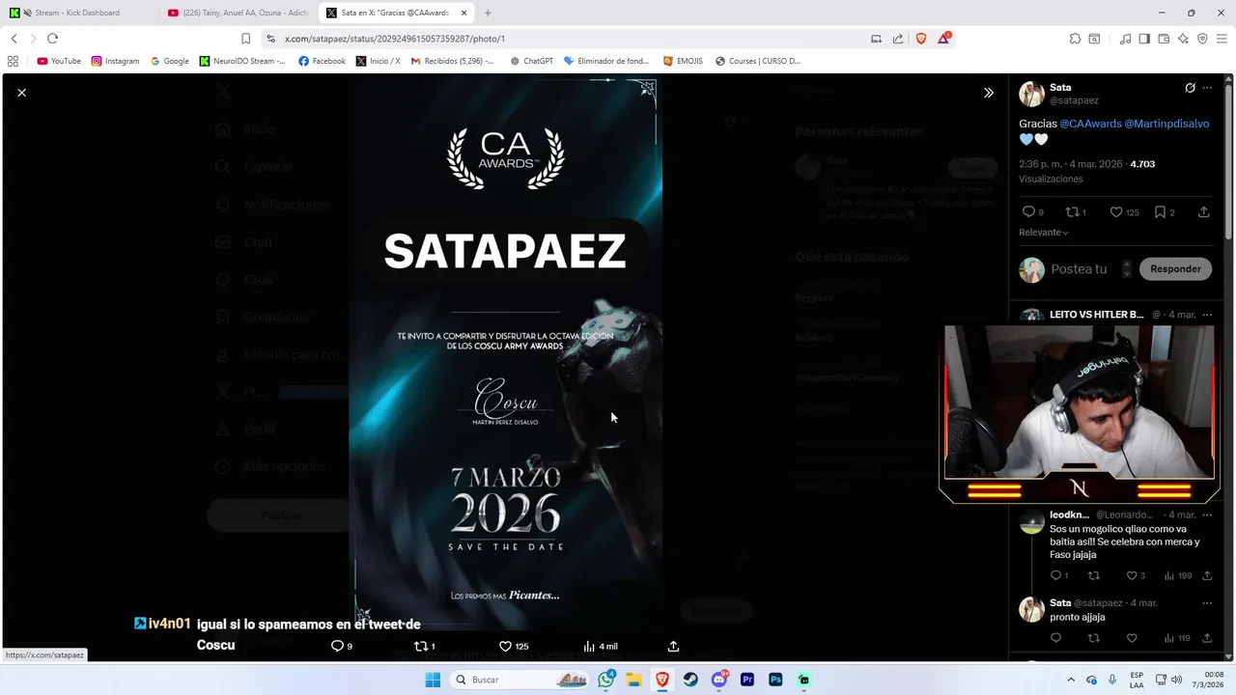Screen dimensions: 1236x695
Task: Open Sata's avatar in the sidebar header
Action: 1031,94
